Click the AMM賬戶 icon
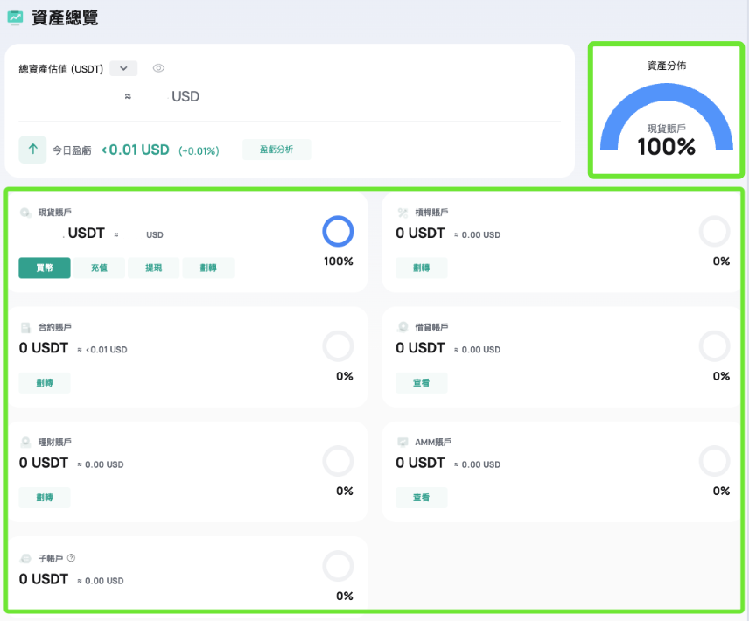 tap(402, 443)
